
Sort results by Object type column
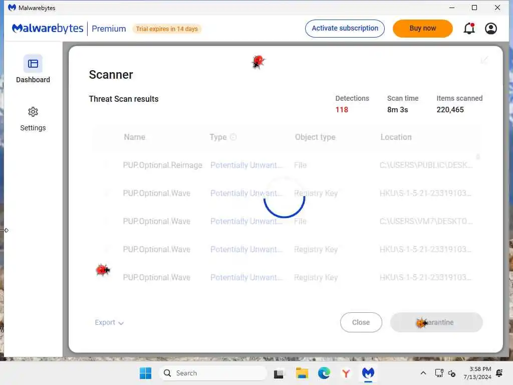click(x=315, y=137)
